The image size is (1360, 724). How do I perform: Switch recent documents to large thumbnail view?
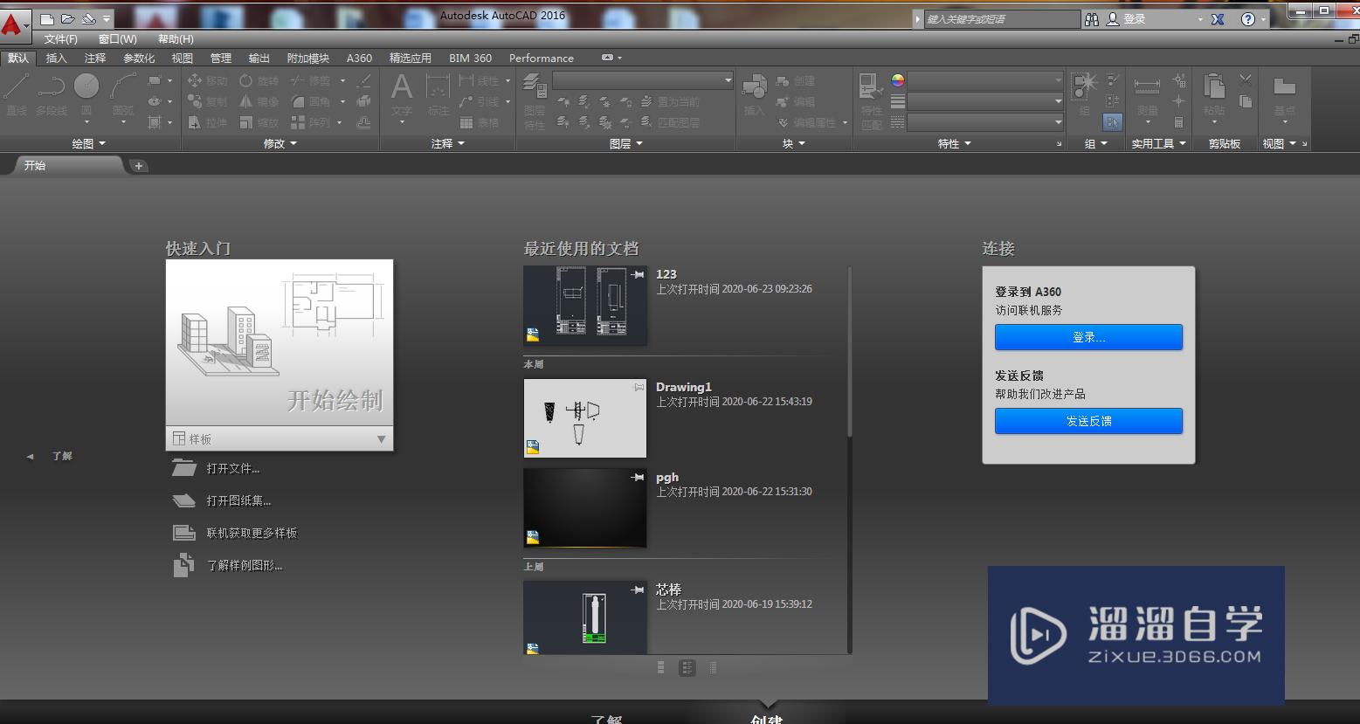(661, 667)
